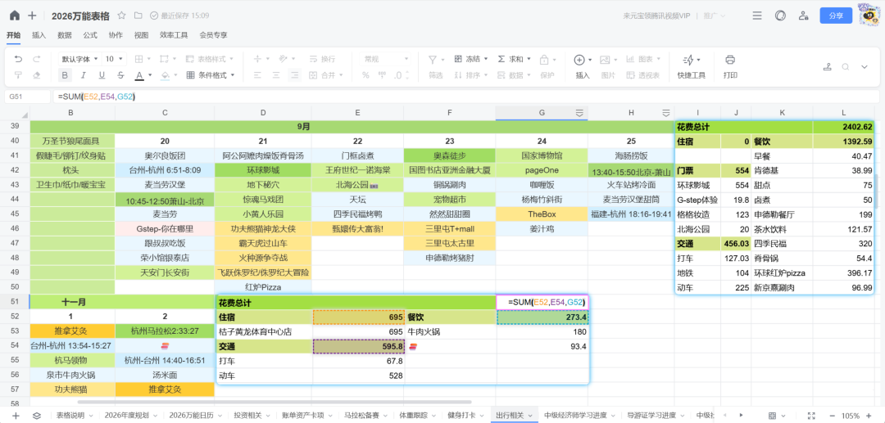Toggle bold formatting

pyautogui.click(x=65, y=75)
